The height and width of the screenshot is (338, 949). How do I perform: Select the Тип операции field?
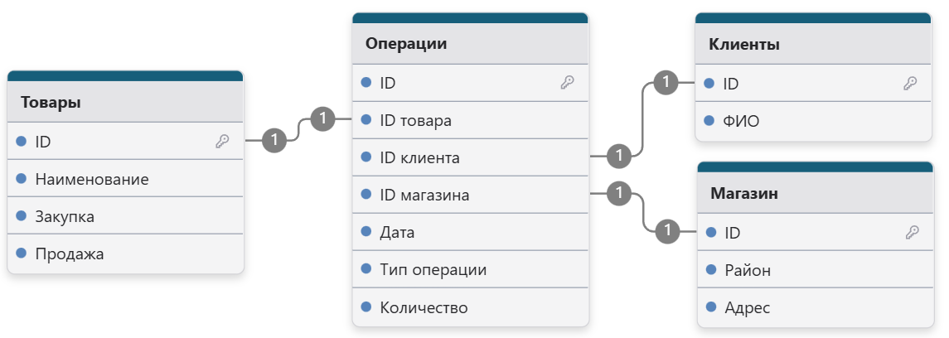coord(470,270)
